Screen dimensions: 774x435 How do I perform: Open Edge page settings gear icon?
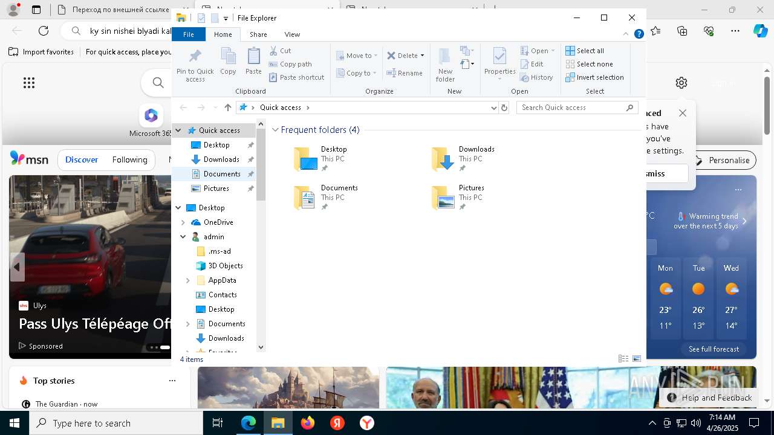point(681,83)
